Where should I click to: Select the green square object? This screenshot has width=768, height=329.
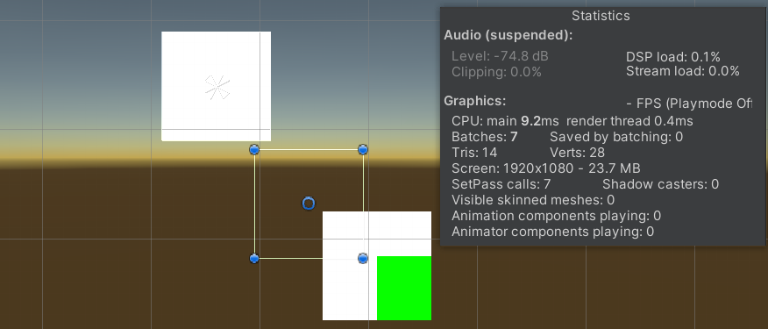(x=404, y=288)
